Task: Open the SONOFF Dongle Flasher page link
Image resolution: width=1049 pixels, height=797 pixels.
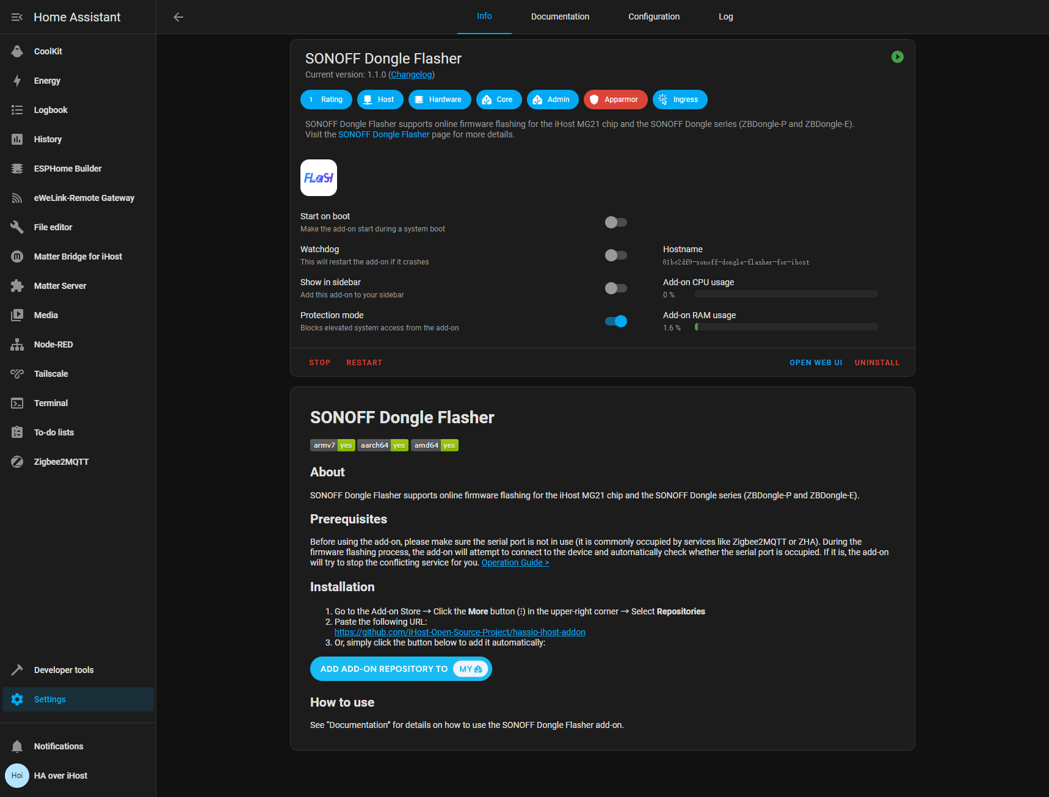Action: [383, 134]
